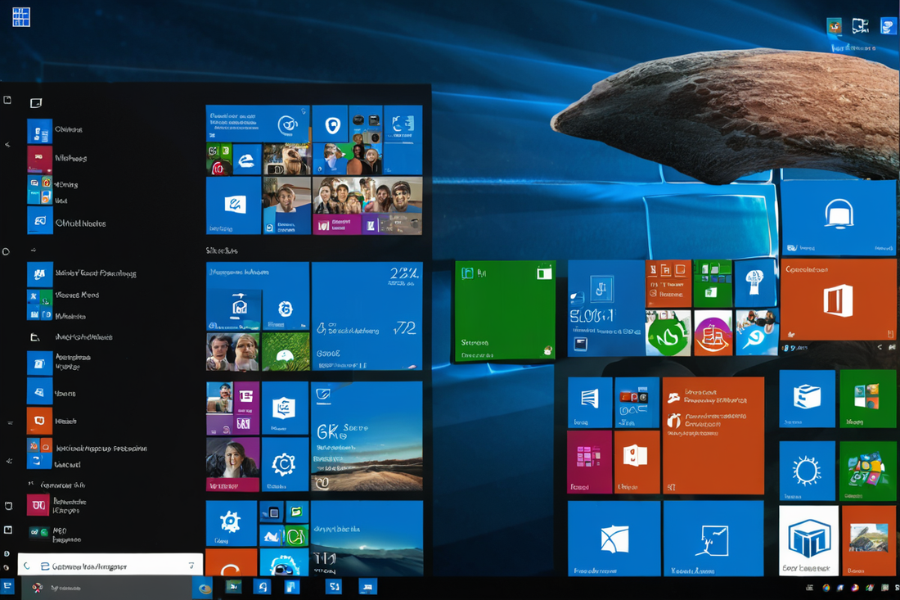Open the round blue-orange taskbar icon beside search
The image size is (900, 600).
click(203, 588)
